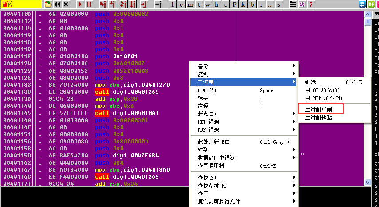Select mov ebx,diy1.00401270 instruction
Image resolution: width=379 pixels, height=207 pixels.
click(x=132, y=85)
